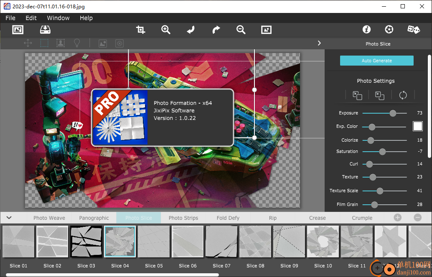Select the Slice 06 preset thumbnail

pos(188,241)
